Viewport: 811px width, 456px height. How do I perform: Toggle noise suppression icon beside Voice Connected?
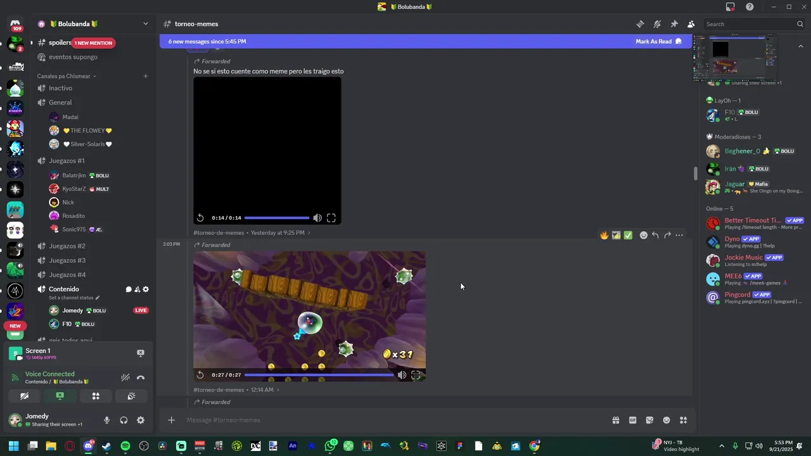click(125, 377)
